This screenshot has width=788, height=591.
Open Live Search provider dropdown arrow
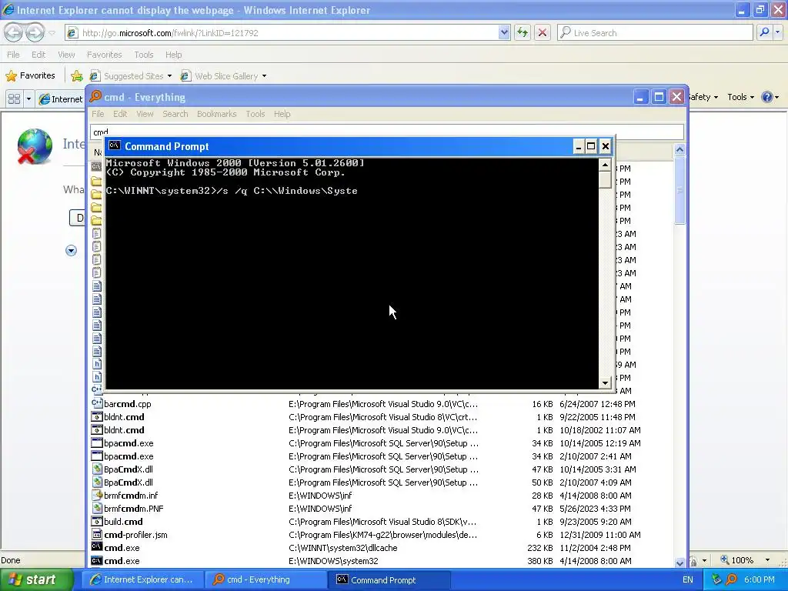point(777,32)
